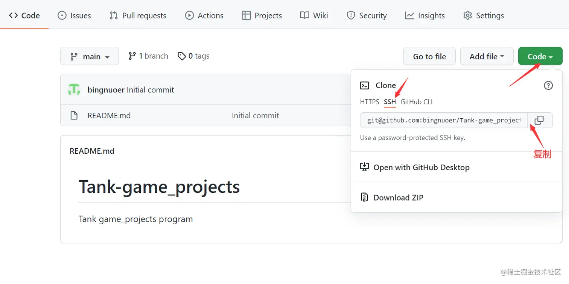Screen dimensions: 569x284
Task: Click the branch icon beside 1 branch
Action: pyautogui.click(x=132, y=56)
